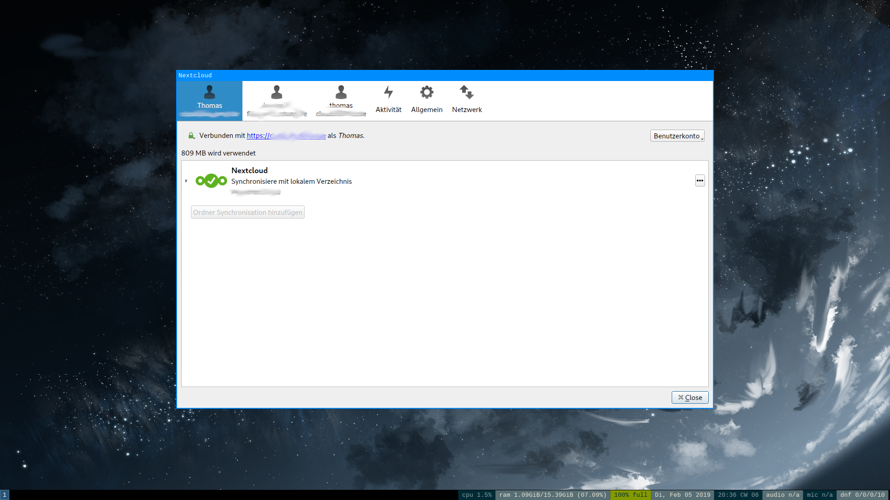
Task: Click the date 'Di, Feb 05 2019'
Action: [682, 495]
